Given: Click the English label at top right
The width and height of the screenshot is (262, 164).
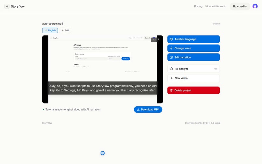Looking at the screenshot, I should point(216,24).
